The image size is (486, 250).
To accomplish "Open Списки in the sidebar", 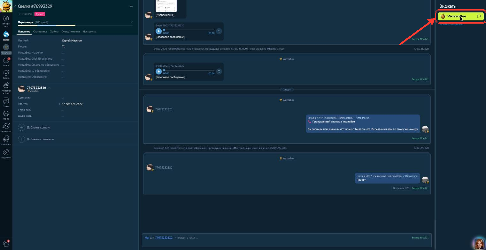I will tap(6, 103).
